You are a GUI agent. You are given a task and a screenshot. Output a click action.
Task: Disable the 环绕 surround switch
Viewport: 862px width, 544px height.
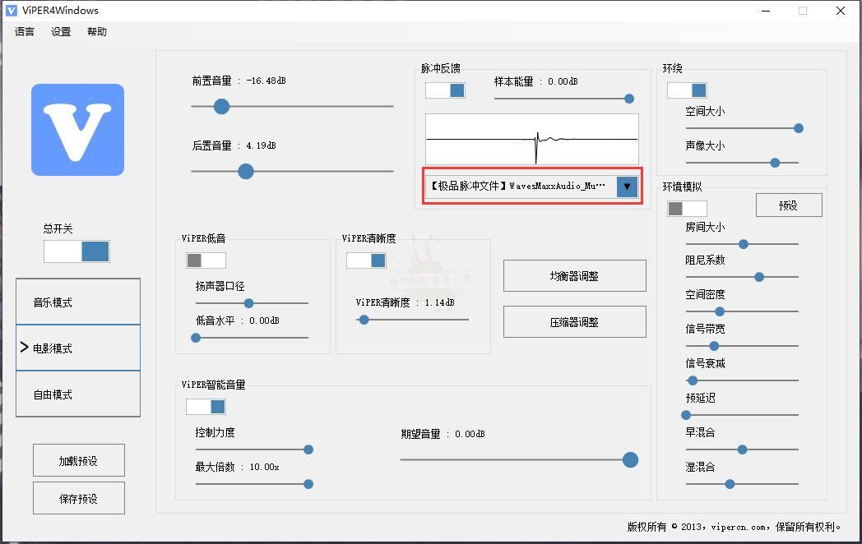click(688, 90)
